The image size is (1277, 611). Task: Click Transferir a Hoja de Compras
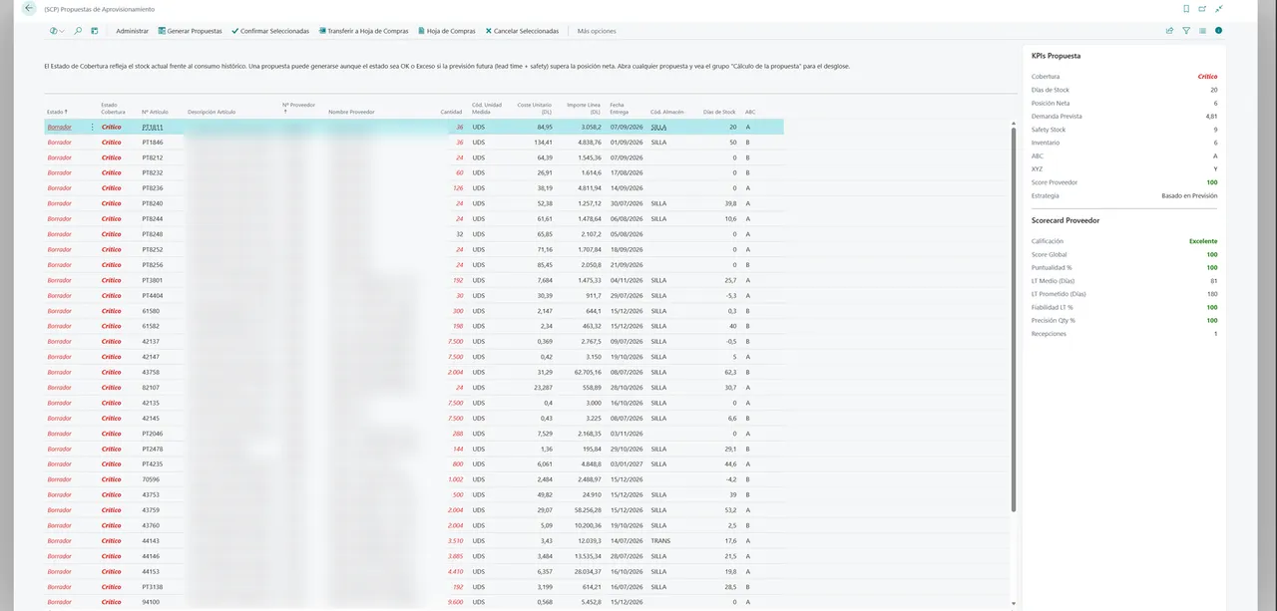363,31
